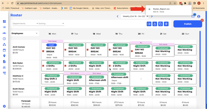Screen dimensions: 207x109
Task: Click the Forecast 121 hours total
Action: click(26, 104)
